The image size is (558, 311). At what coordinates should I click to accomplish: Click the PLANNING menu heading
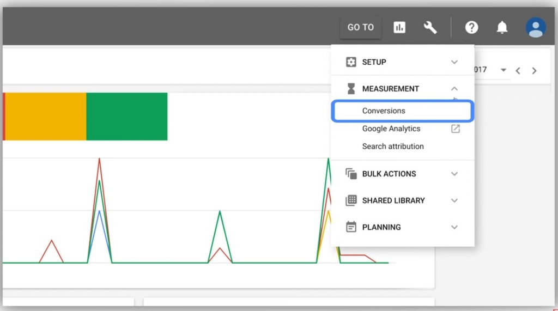point(381,227)
